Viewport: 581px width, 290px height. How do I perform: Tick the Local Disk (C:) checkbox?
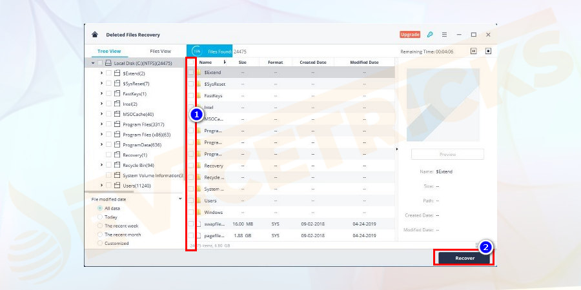coord(100,63)
